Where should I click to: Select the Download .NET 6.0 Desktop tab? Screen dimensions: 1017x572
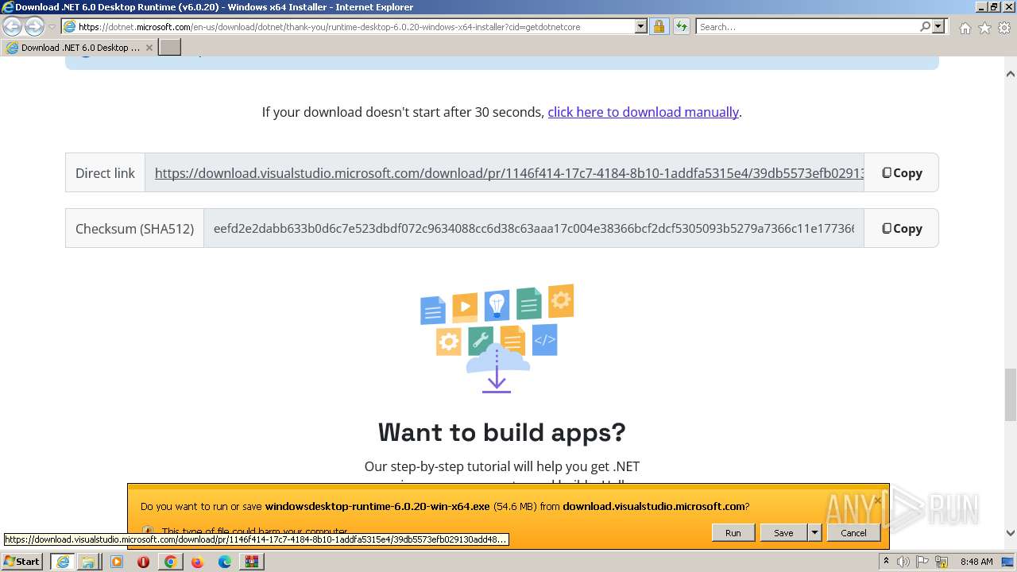[x=79, y=48]
